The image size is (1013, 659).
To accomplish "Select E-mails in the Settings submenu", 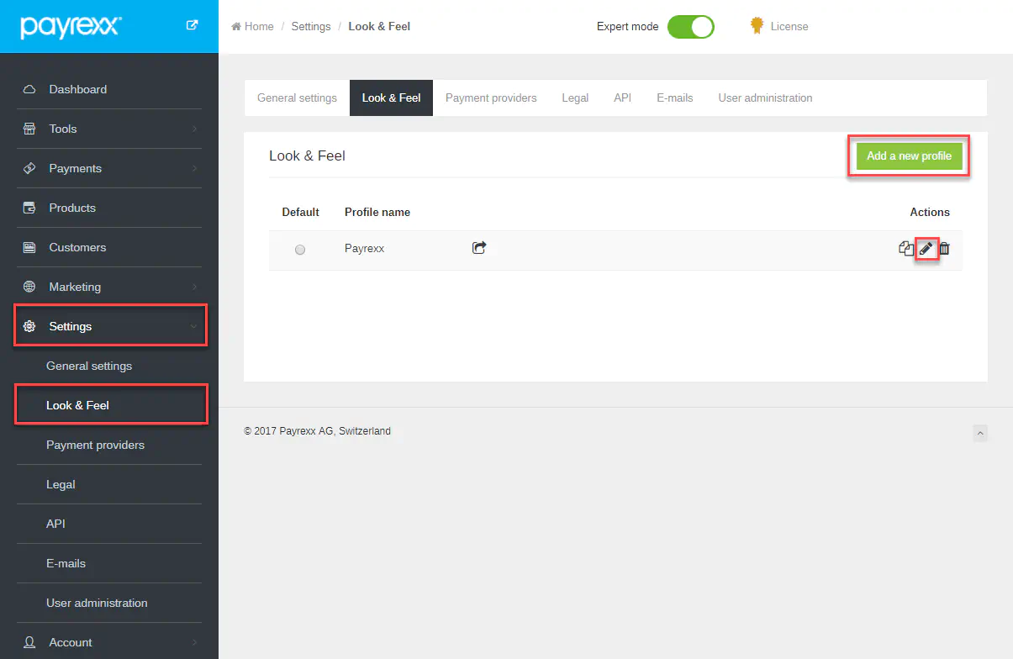I will tap(66, 563).
